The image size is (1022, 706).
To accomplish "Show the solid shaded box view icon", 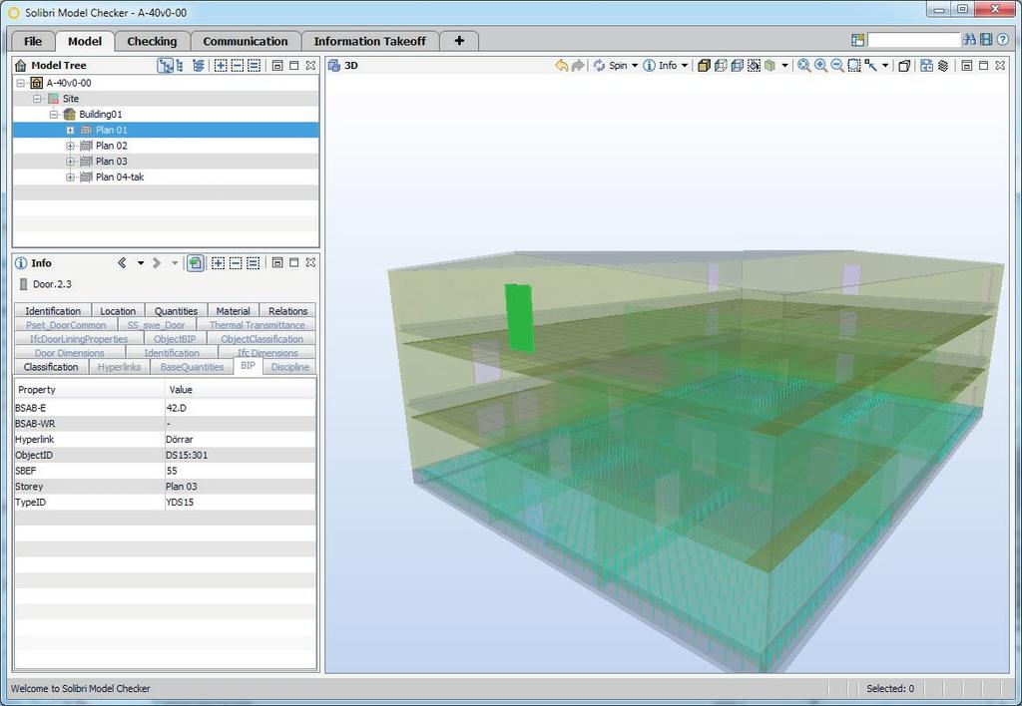I will pyautogui.click(x=704, y=65).
